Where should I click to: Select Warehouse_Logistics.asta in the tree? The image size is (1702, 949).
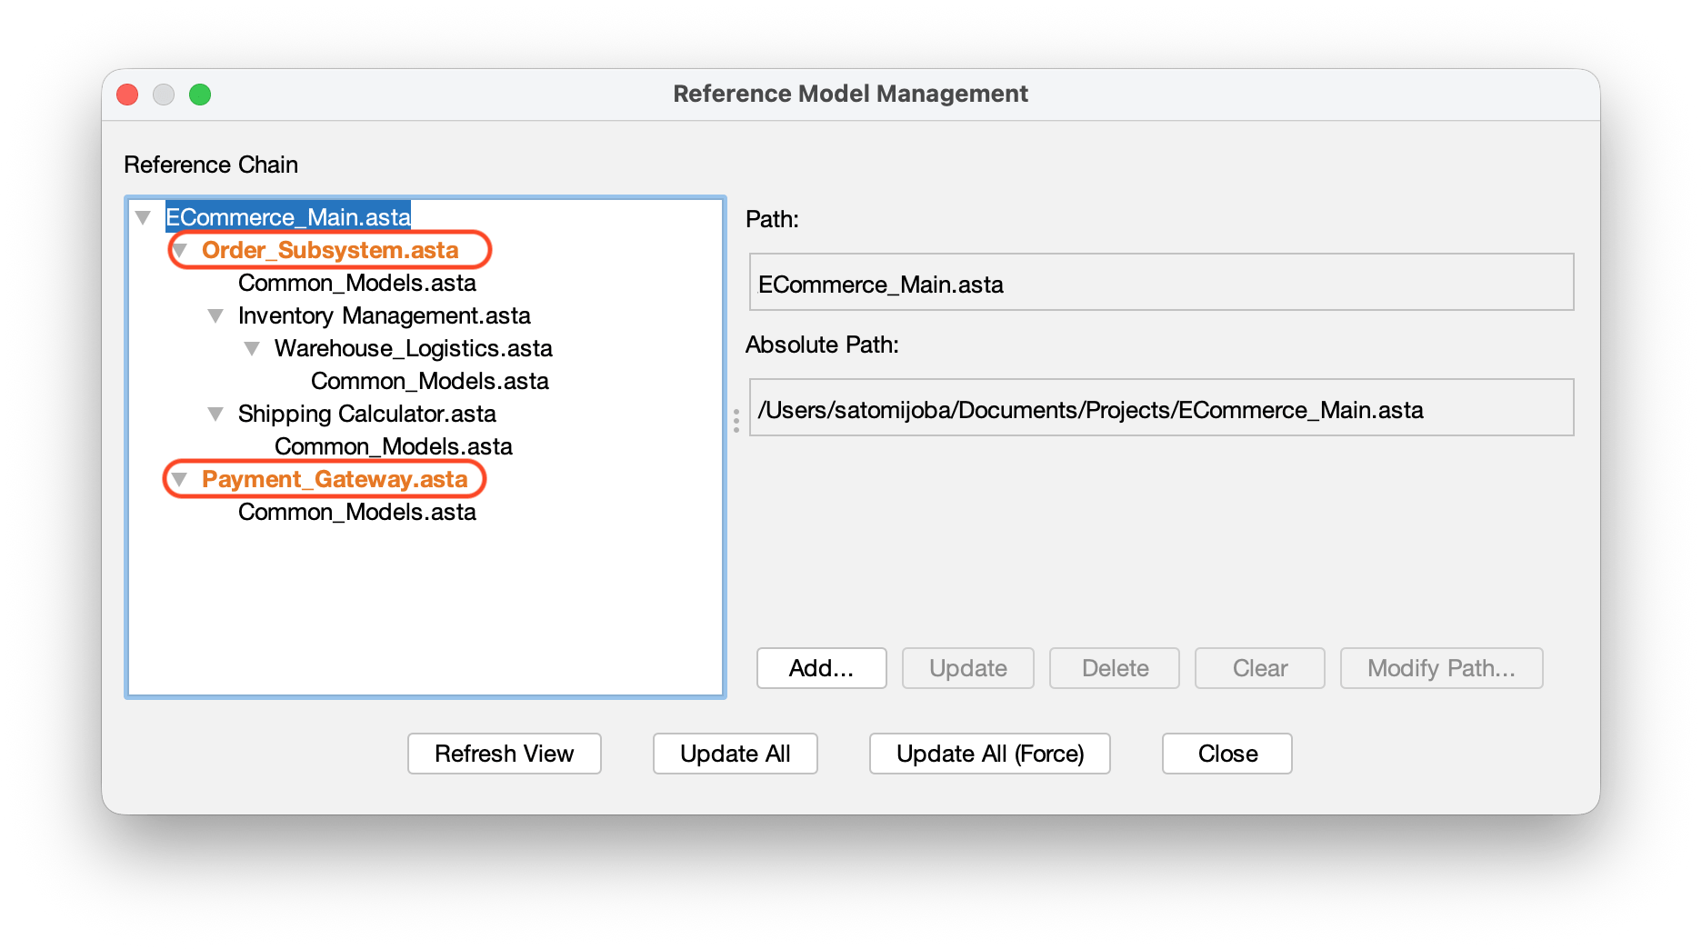(414, 348)
